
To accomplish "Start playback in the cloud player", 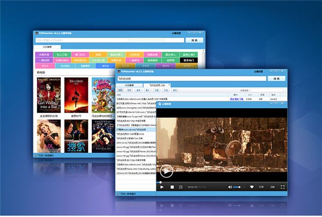I will pyautogui.click(x=162, y=187).
